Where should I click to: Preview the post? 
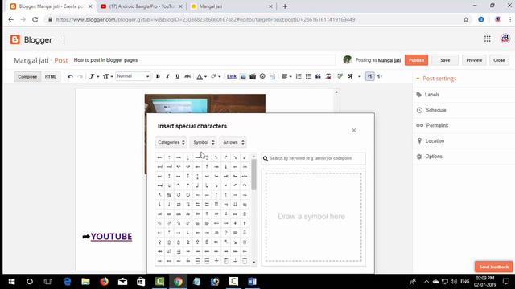coord(474,60)
